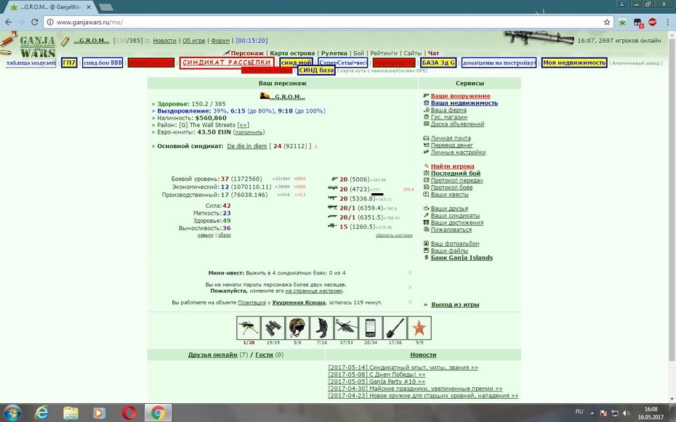Open Чат menu item
676x422 pixels.
[433, 53]
